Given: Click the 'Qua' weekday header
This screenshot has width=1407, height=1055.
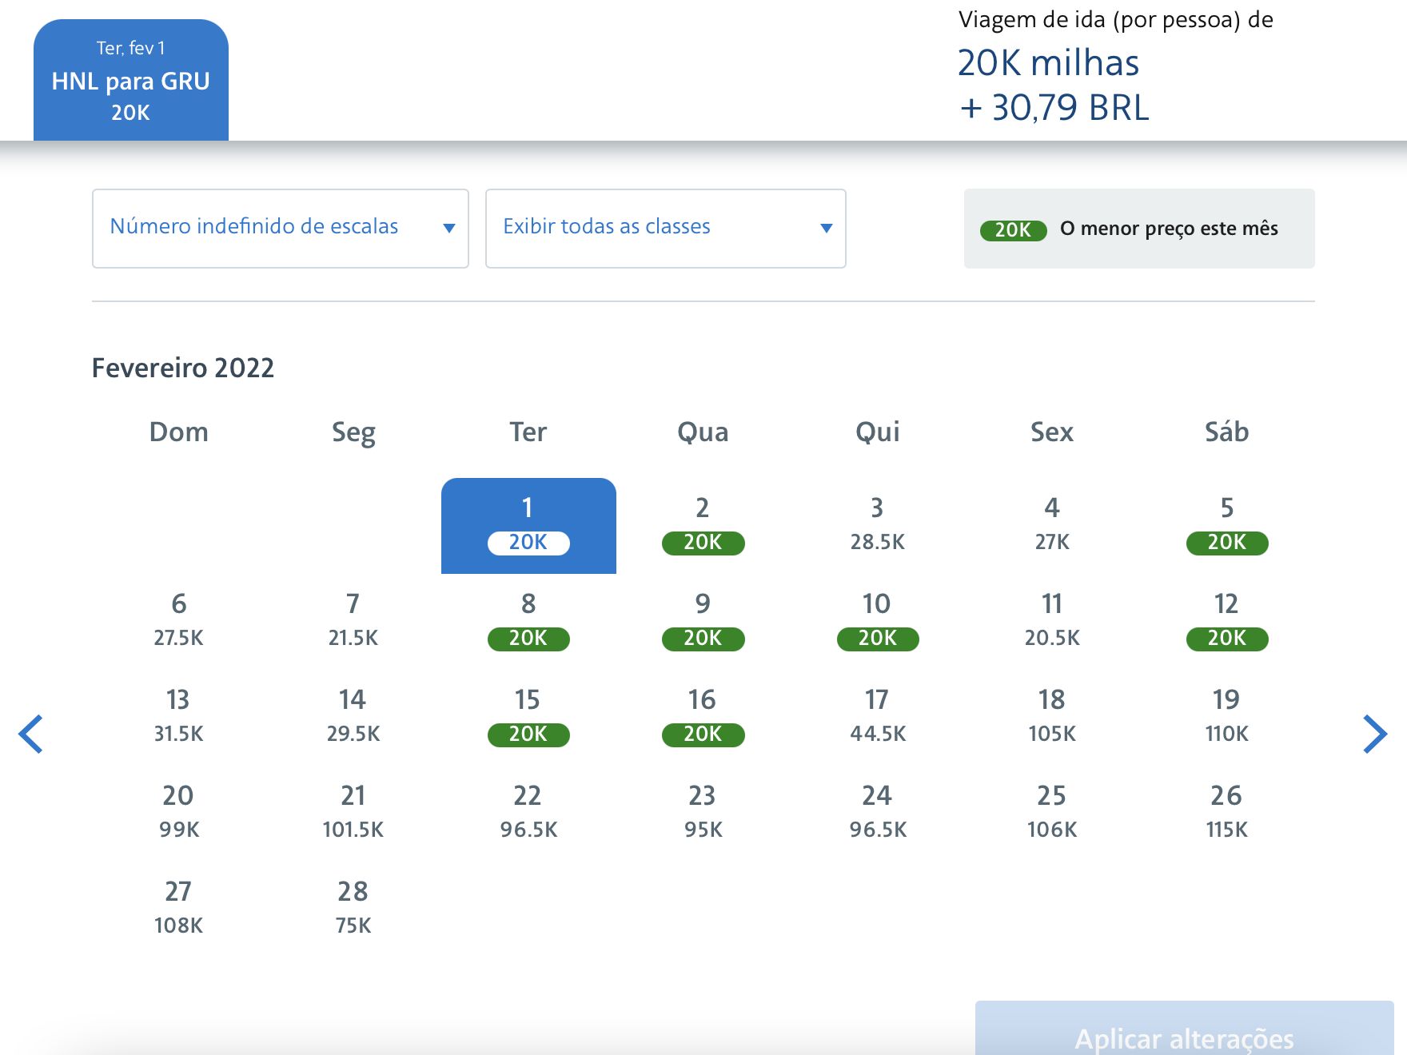Looking at the screenshot, I should click(x=703, y=432).
